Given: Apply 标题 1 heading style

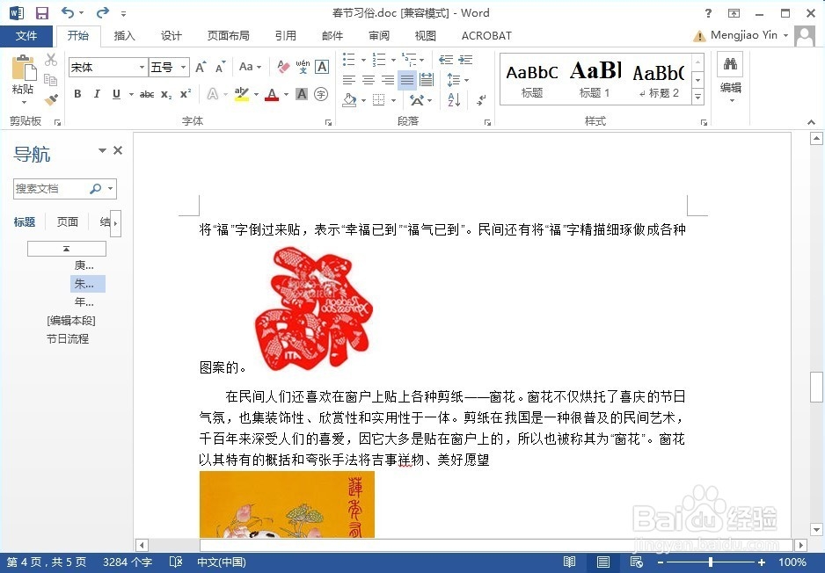Looking at the screenshot, I should [595, 79].
